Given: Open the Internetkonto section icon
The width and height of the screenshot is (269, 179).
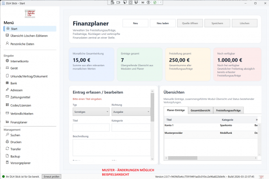Looking at the screenshot, I should tap(7, 60).
